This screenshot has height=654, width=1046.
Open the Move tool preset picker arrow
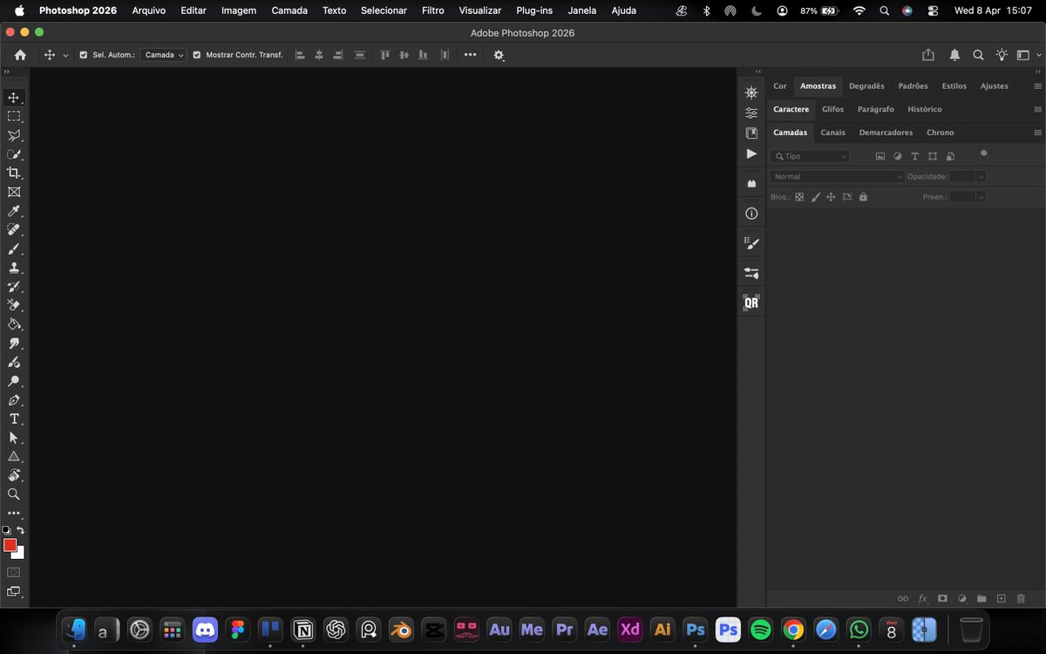(65, 55)
